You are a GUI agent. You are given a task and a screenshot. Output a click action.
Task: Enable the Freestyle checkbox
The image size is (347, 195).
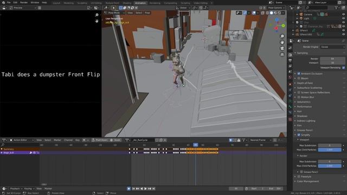coord(299,177)
